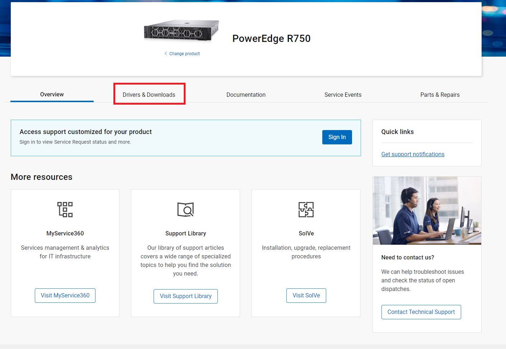Image resolution: width=506 pixels, height=349 pixels.
Task: Return to the Overview tab
Action: coord(52,94)
